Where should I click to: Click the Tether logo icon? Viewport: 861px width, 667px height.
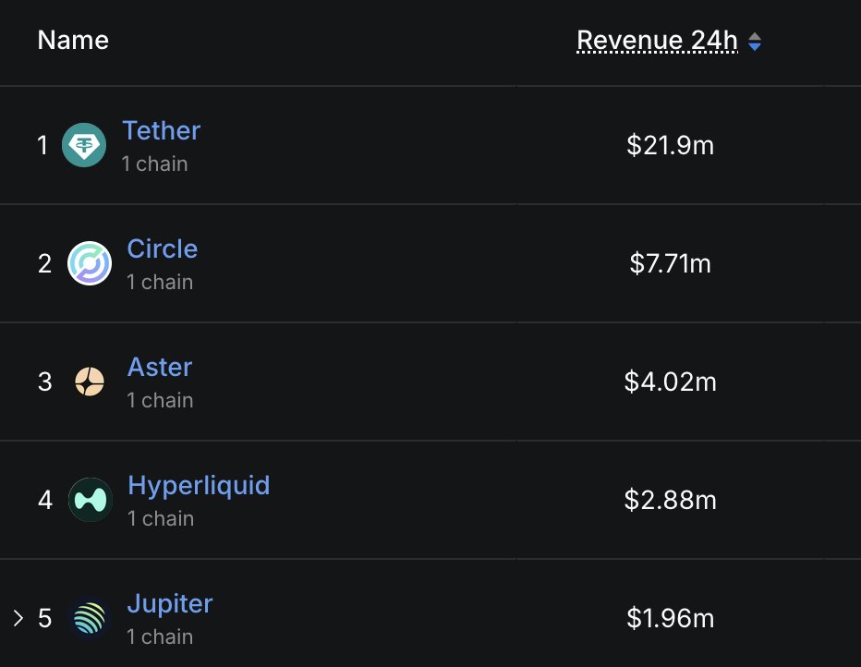click(84, 145)
